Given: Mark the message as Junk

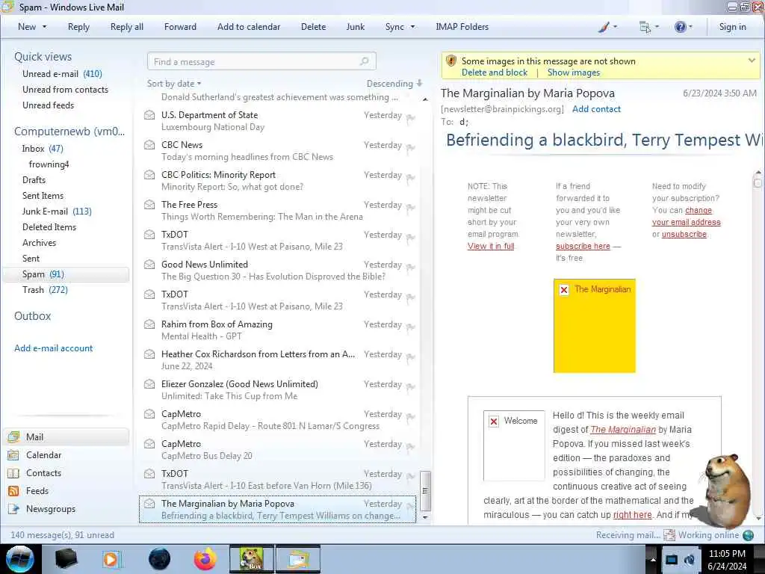Looking at the screenshot, I should point(355,27).
